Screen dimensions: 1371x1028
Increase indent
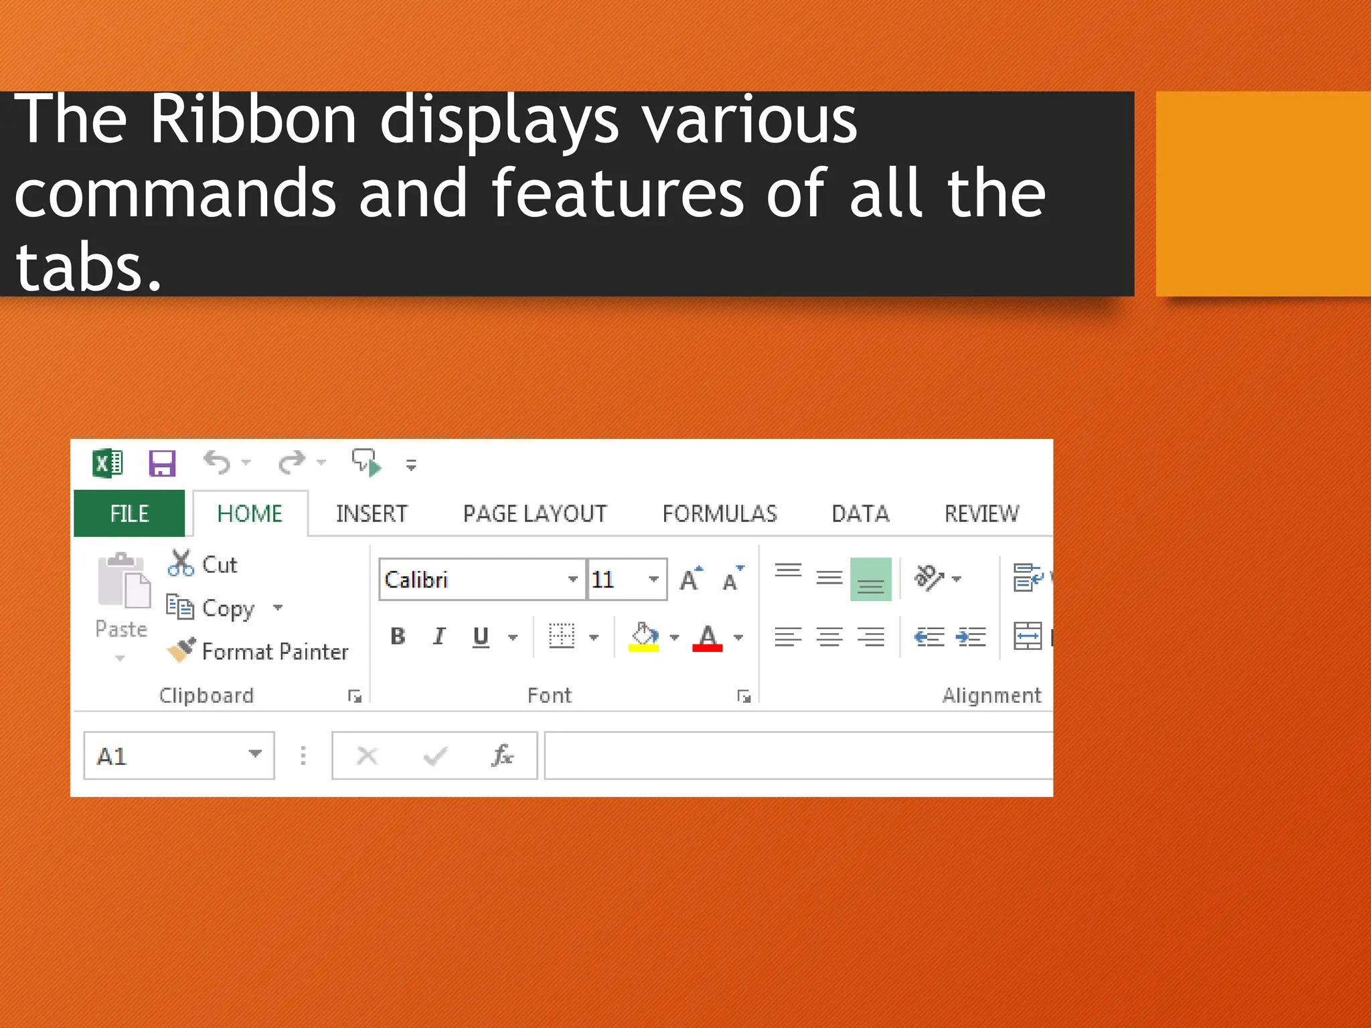point(971,636)
